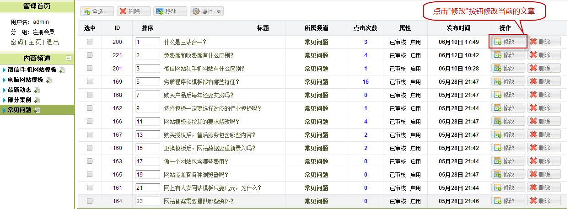Click 修改 in the ID 201 row
The width and height of the screenshot is (570, 209).
click(x=508, y=68)
